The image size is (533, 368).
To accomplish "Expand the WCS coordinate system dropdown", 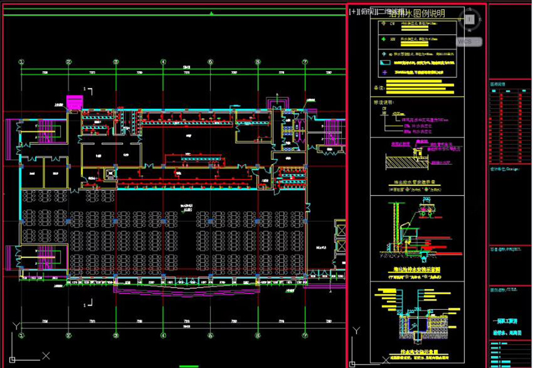I will 468,42.
